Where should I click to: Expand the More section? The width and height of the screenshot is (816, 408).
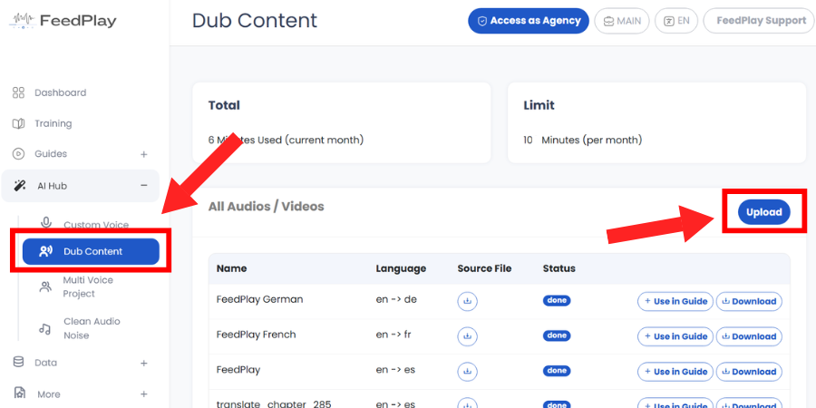pos(144,394)
